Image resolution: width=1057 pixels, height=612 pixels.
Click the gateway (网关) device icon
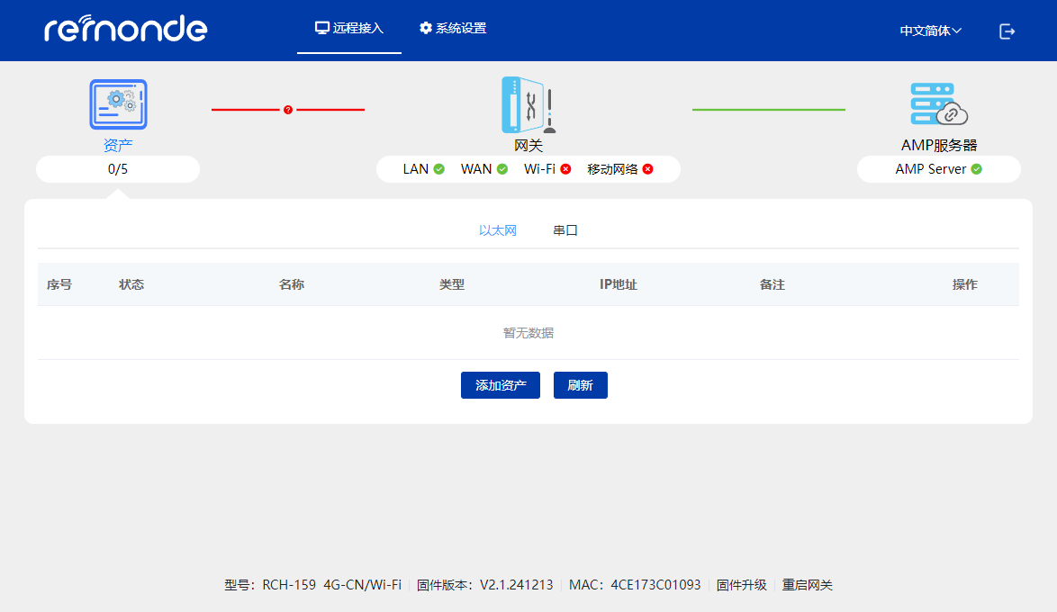(528, 105)
